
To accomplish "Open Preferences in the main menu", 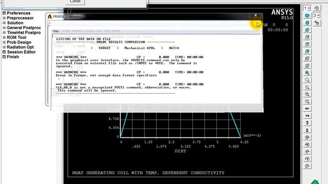I will [18, 13].
